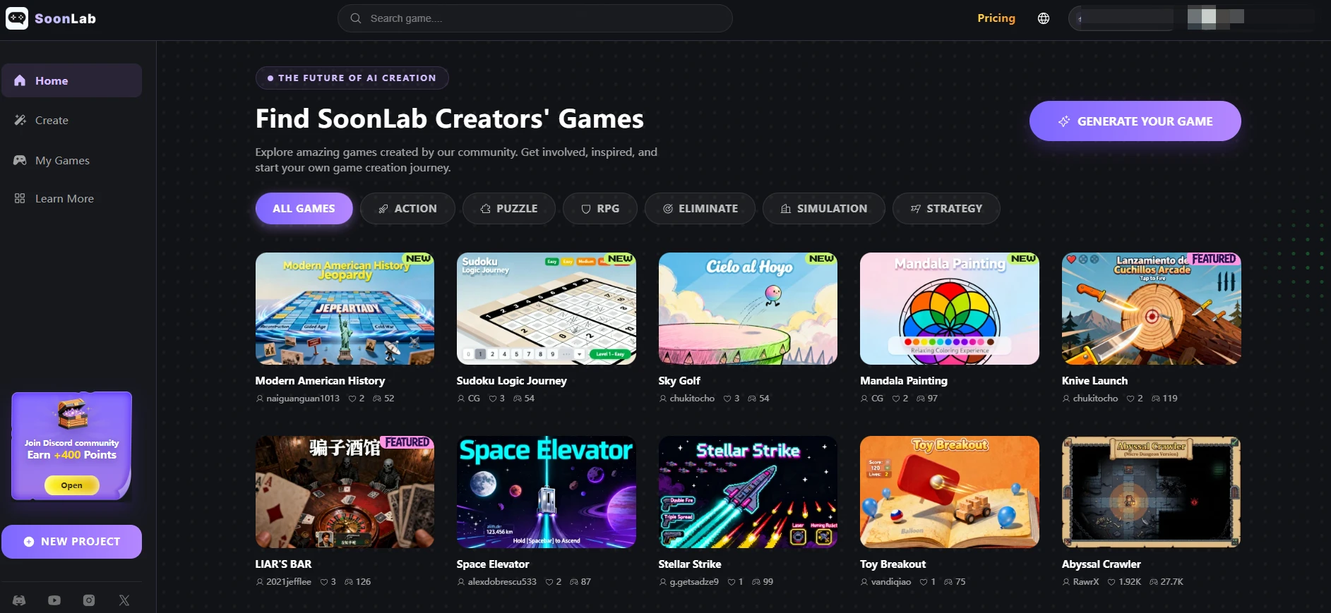Viewport: 1331px width, 613px height.
Task: Open the Space Elevator game thumbnail
Action: pos(546,492)
